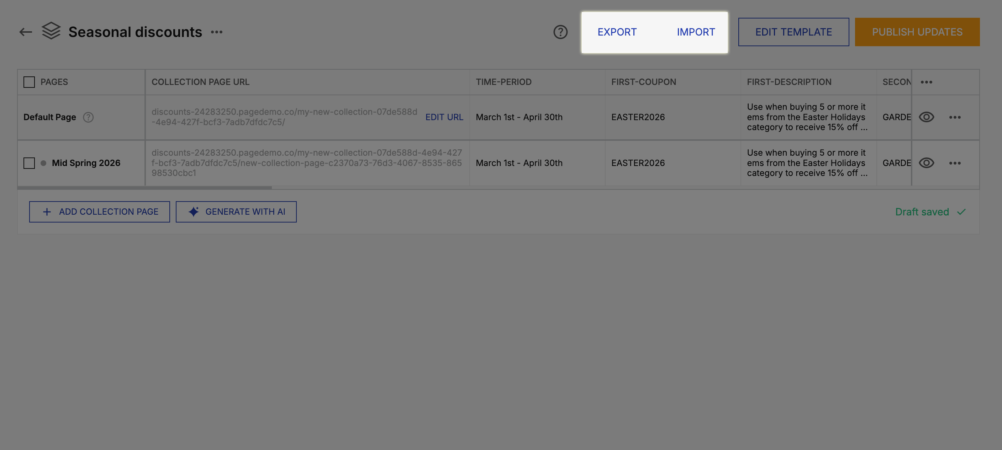
Task: Click the EDIT TEMPLATE button
Action: click(793, 32)
